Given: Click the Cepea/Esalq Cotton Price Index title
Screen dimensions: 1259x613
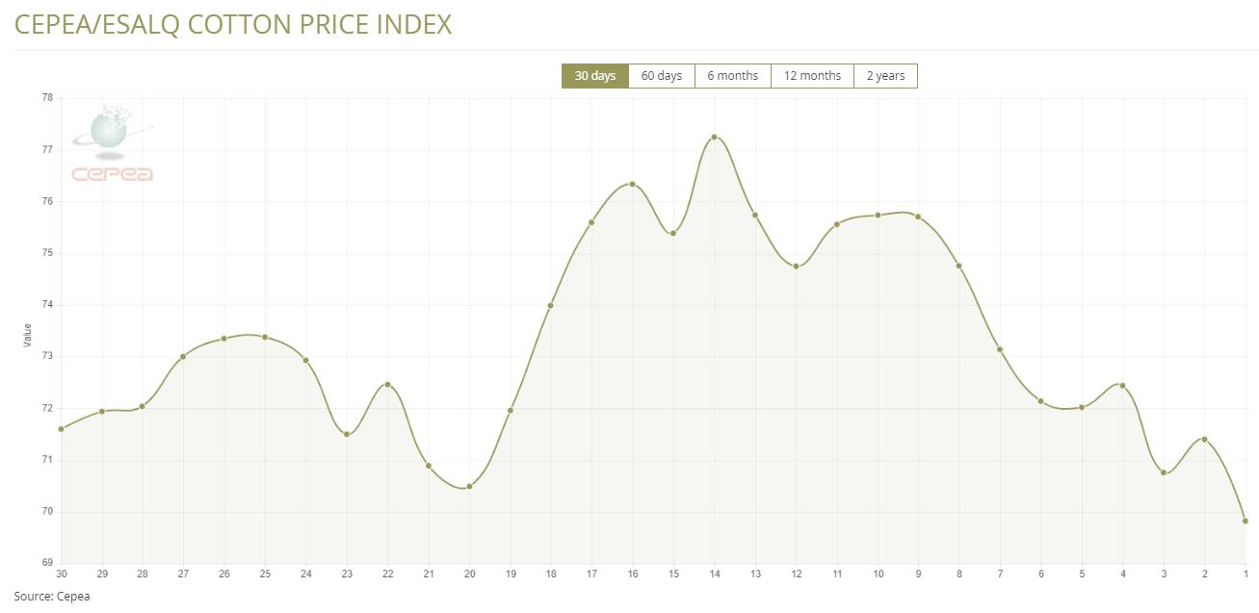Looking at the screenshot, I should click(x=233, y=24).
